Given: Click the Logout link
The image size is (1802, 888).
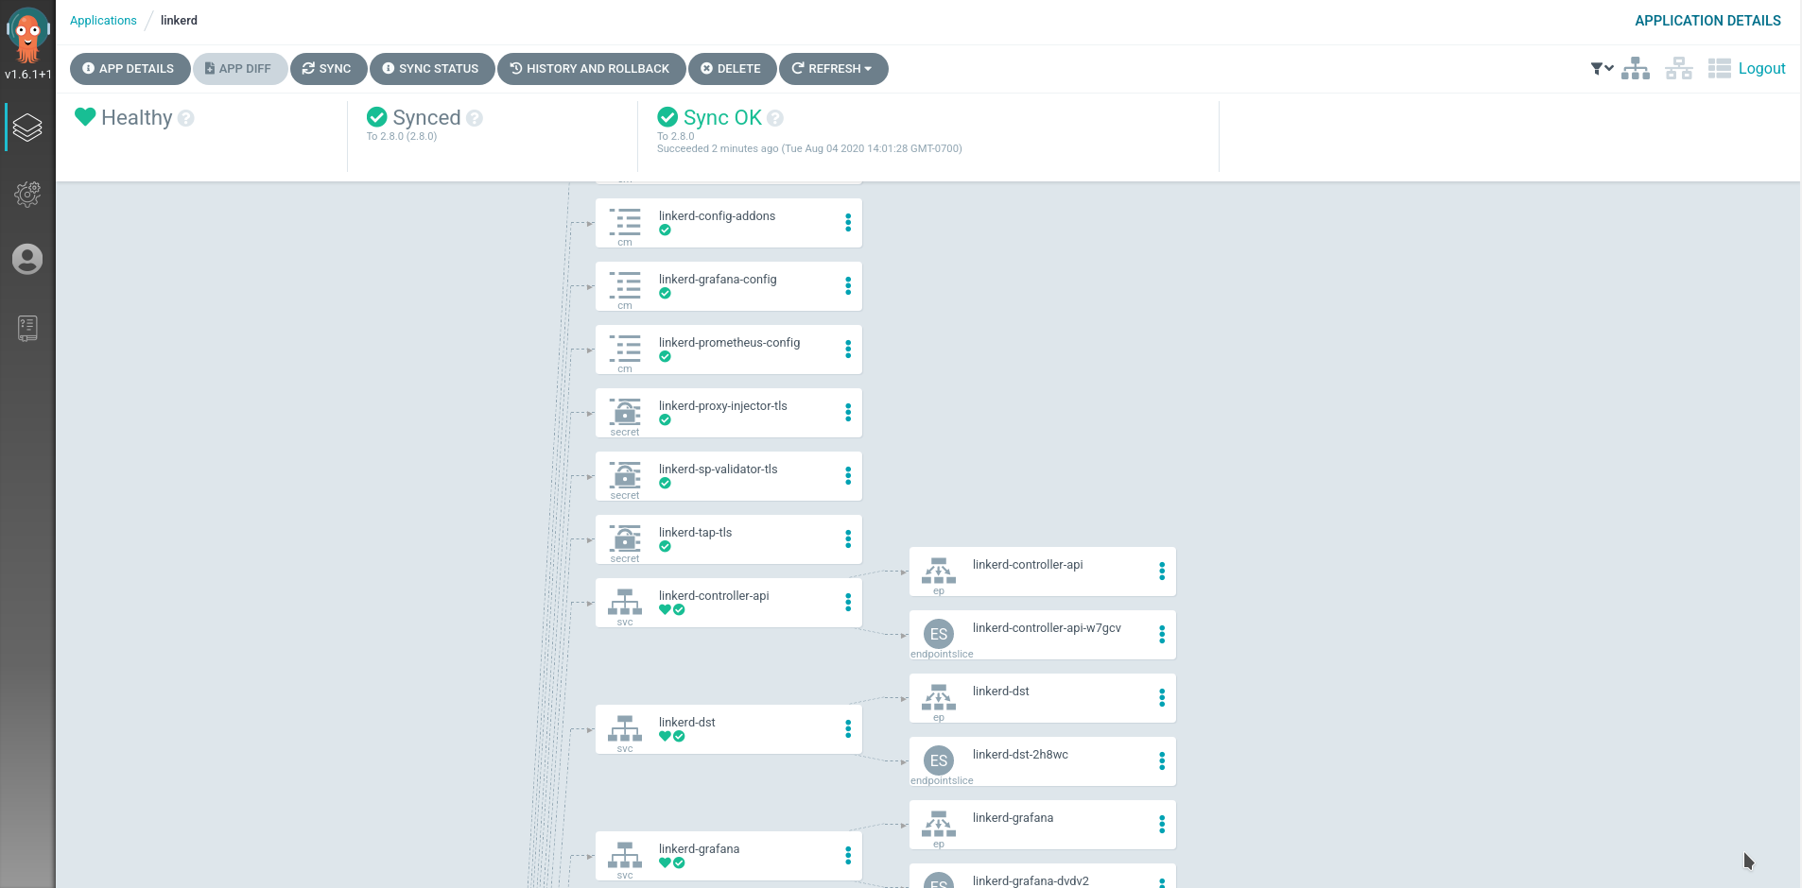Looking at the screenshot, I should click(x=1761, y=69).
